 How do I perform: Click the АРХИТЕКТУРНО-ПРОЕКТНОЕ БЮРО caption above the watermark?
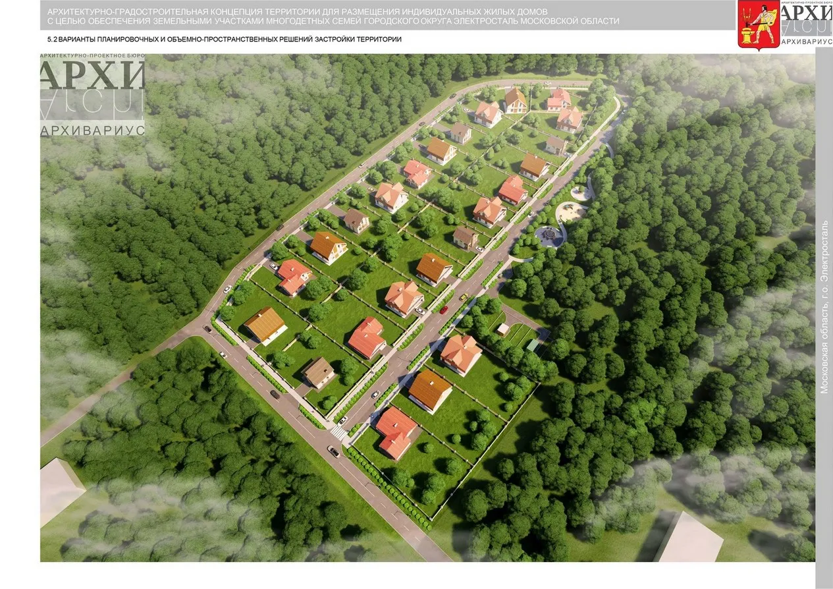(x=92, y=57)
